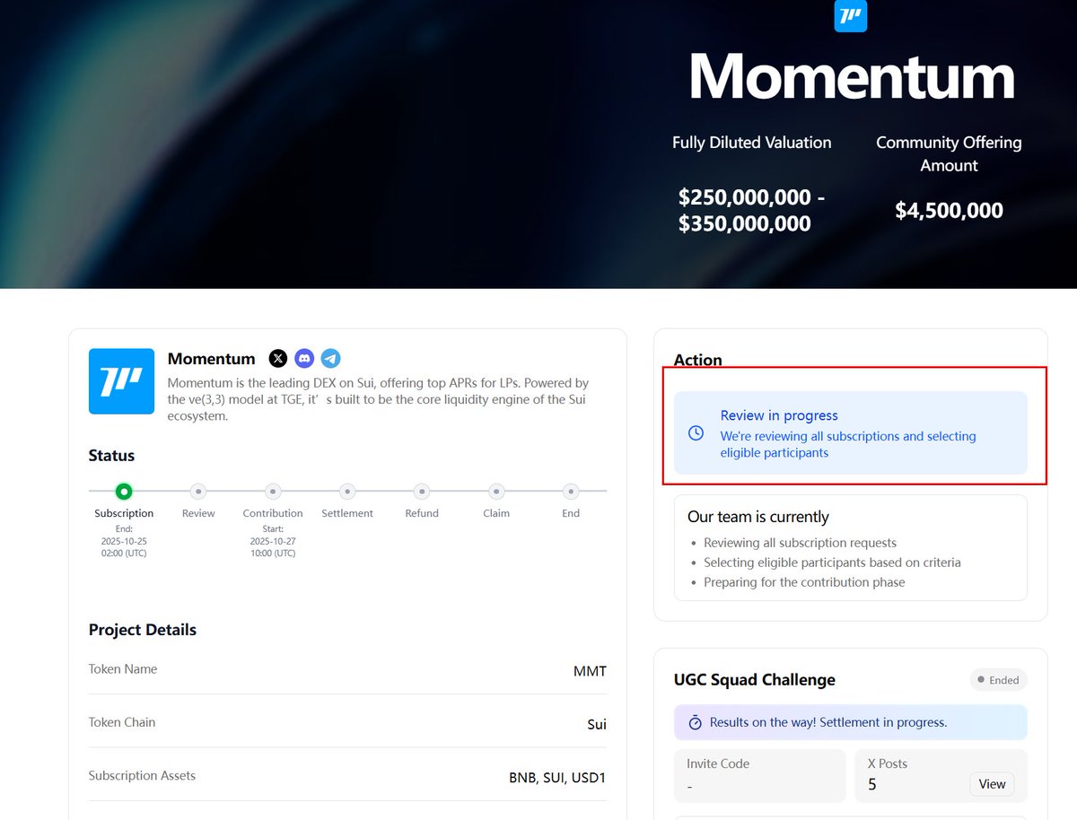The width and height of the screenshot is (1077, 820).
Task: Click the Momentum logo in top banner
Action: [850, 16]
